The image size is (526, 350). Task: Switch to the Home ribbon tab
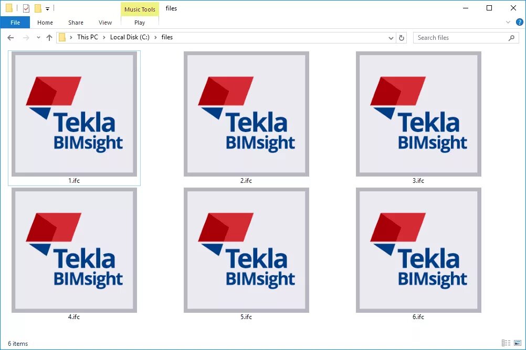click(45, 23)
